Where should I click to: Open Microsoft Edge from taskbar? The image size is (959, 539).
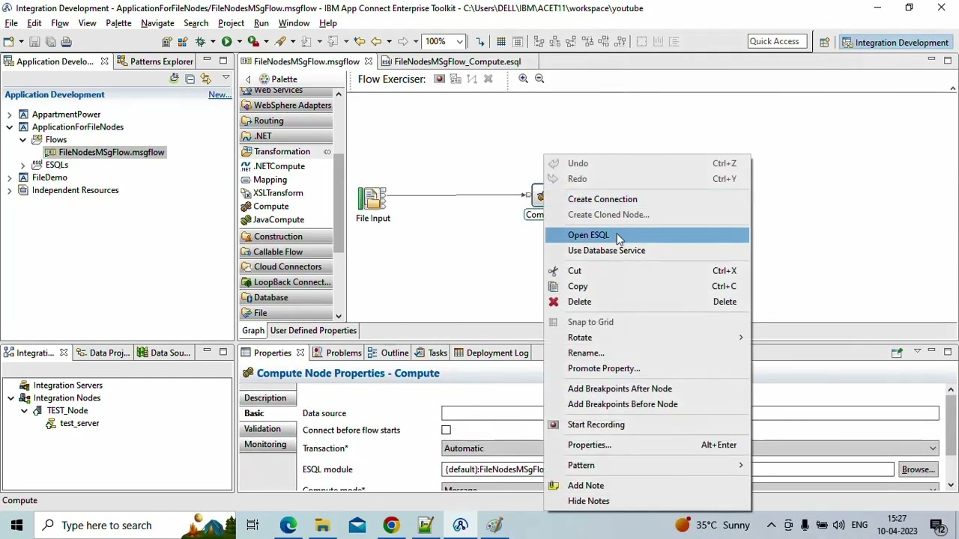pos(288,526)
